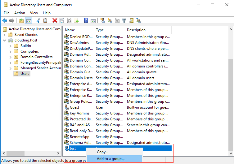234x164 pixels.
Task: Click the test user icon
Action: tap(67, 148)
